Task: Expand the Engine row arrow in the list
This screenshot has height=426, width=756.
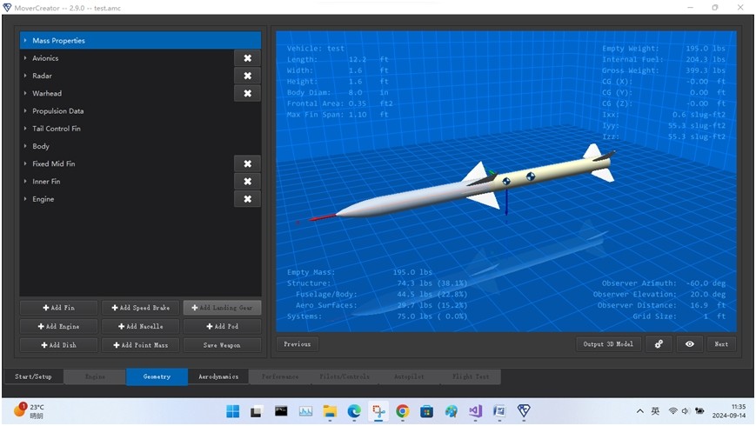Action: [x=25, y=199]
